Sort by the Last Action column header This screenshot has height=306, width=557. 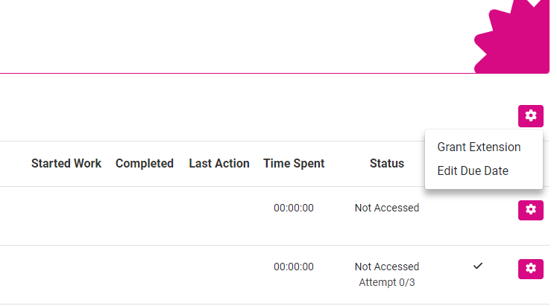point(219,163)
